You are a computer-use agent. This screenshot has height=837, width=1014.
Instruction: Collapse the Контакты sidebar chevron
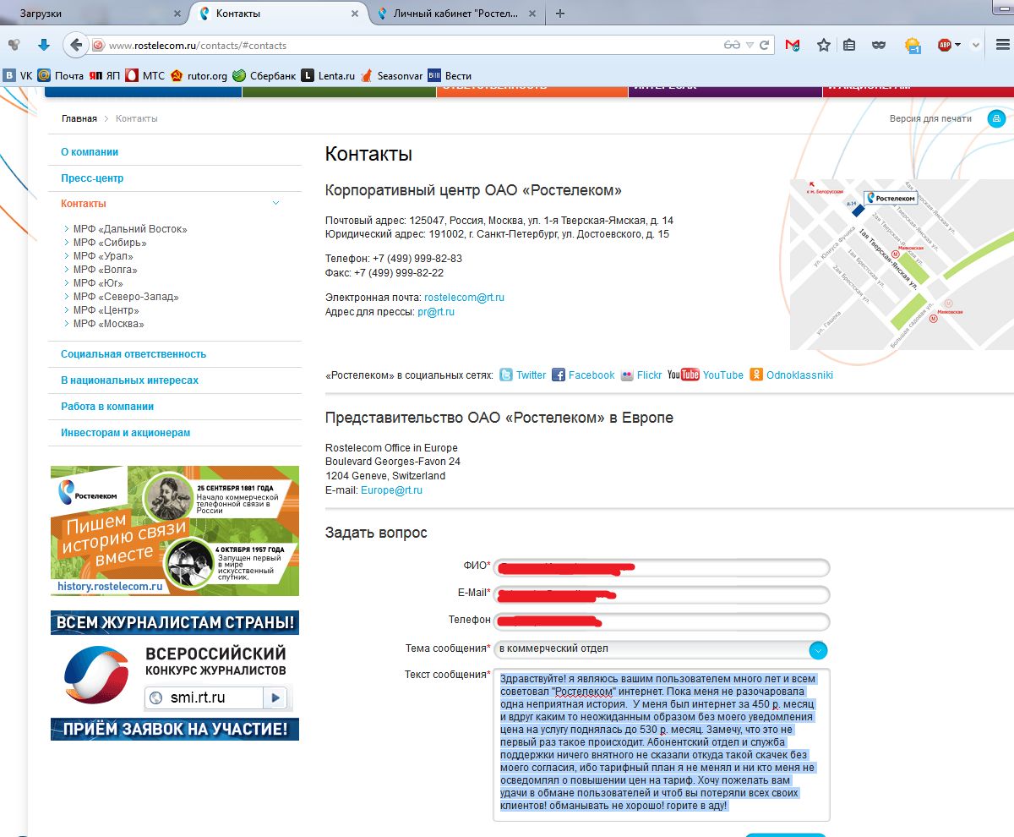tap(275, 203)
